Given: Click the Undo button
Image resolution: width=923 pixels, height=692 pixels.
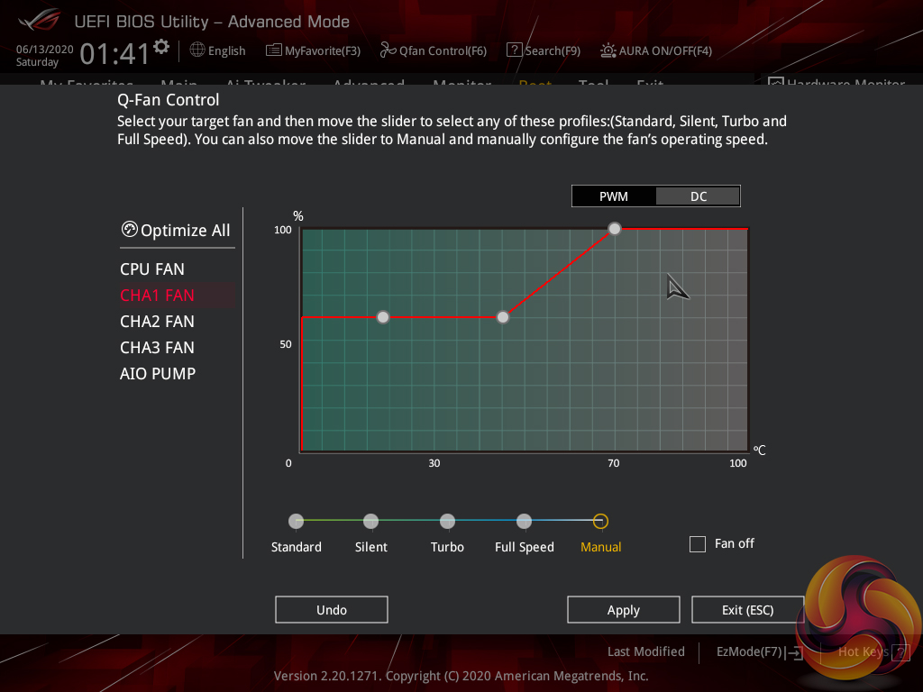Looking at the screenshot, I should click(332, 610).
